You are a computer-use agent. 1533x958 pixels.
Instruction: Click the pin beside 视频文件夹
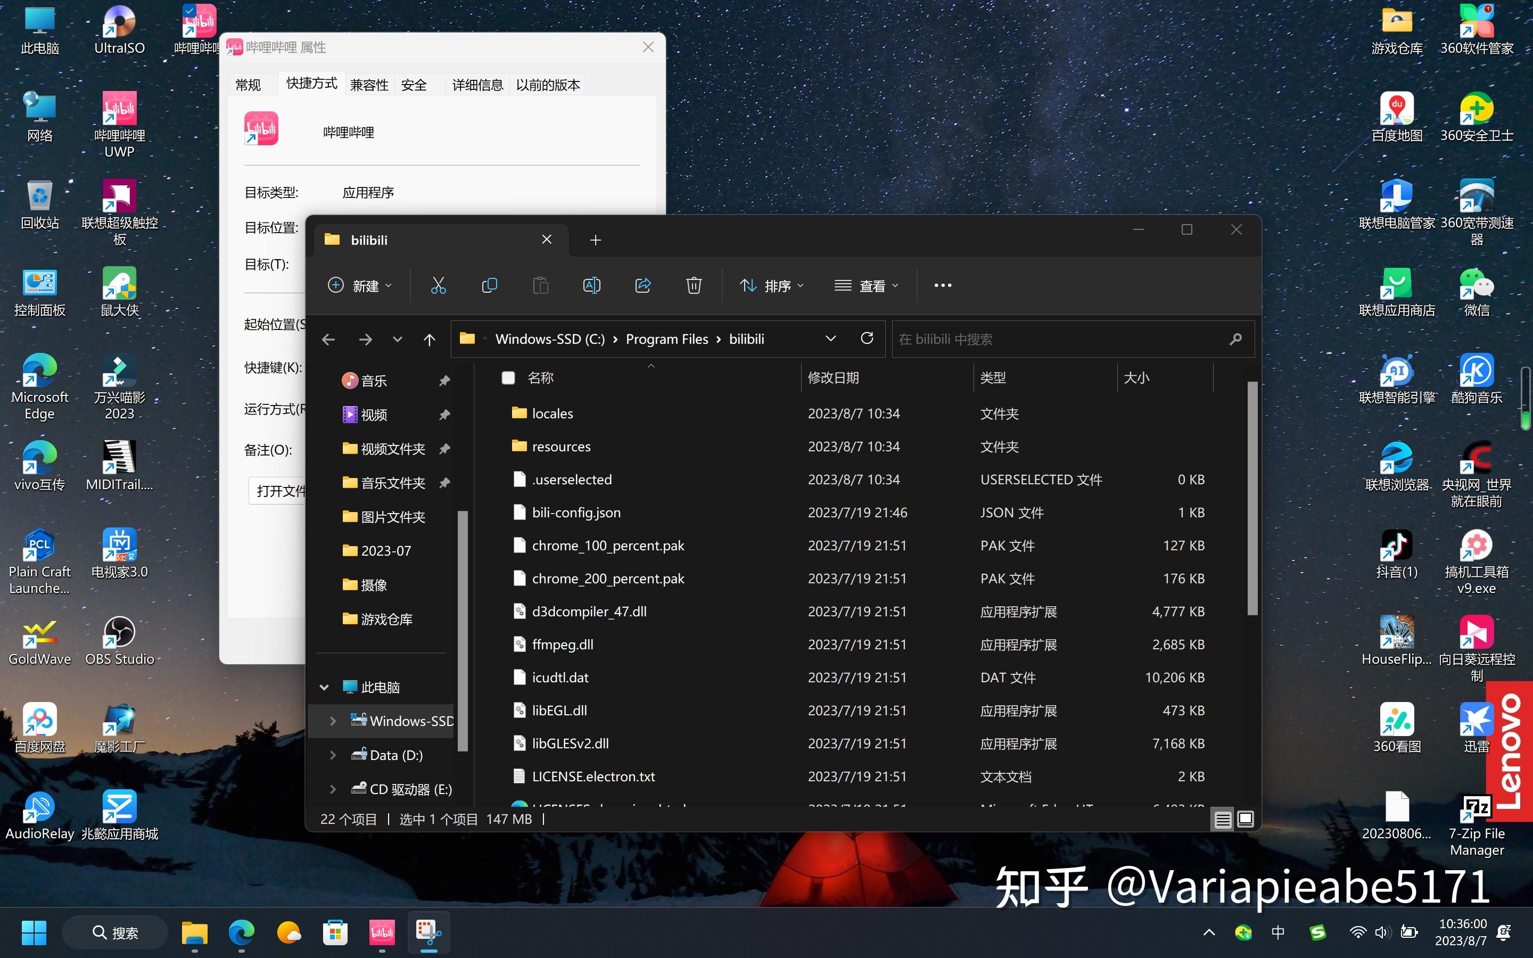tap(444, 449)
